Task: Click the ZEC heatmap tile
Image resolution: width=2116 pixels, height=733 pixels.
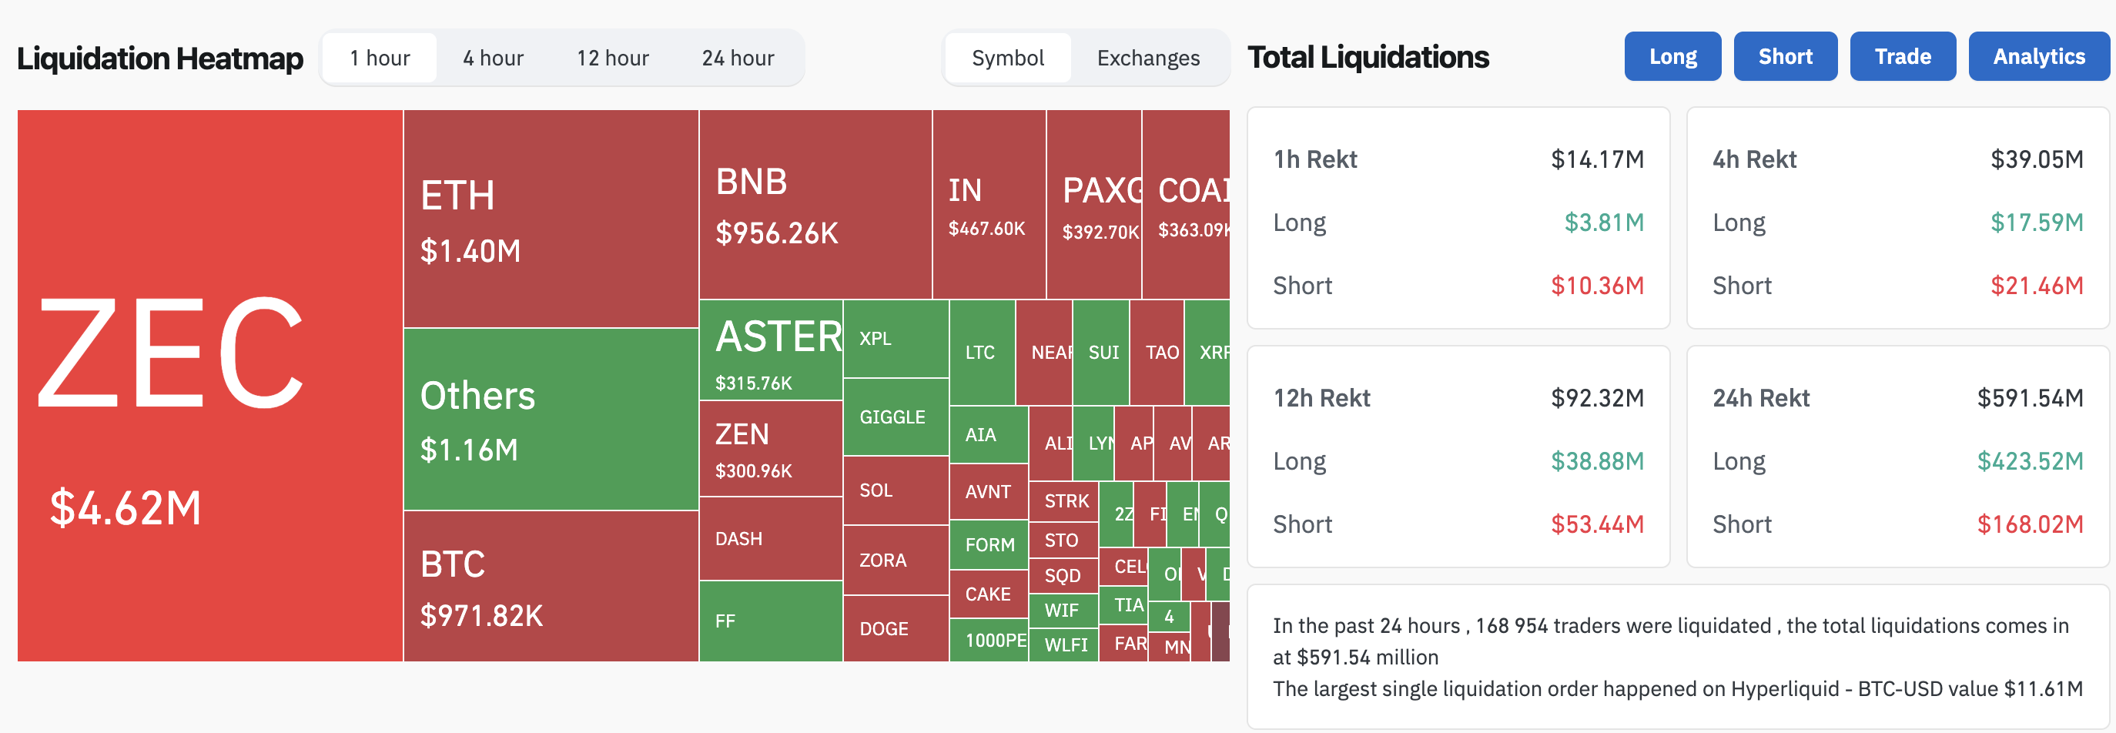Action: click(209, 387)
